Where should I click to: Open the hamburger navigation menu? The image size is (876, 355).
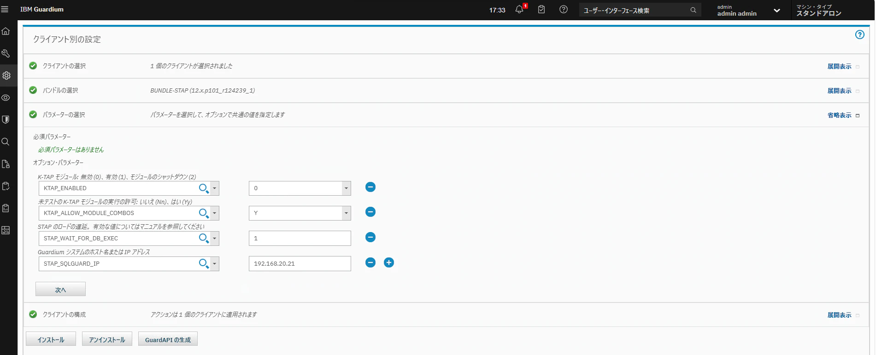pos(5,9)
